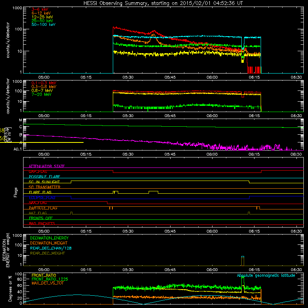Select the ATTENUATOR_STATE flag label

click(x=47, y=166)
